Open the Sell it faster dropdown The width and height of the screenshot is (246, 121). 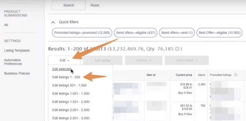(x=187, y=60)
